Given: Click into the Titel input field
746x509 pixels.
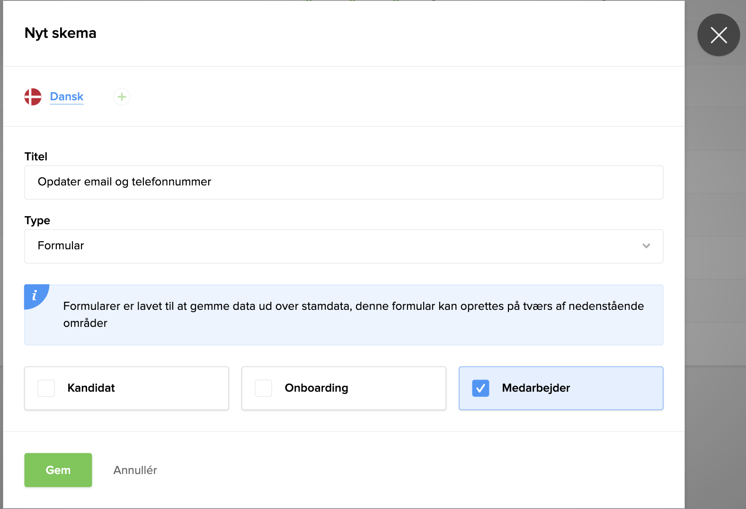Looking at the screenshot, I should tap(343, 182).
